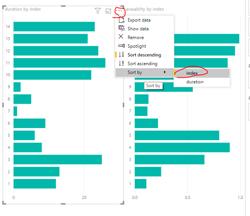Click the bar for index 1 in duration chart

point(34,184)
